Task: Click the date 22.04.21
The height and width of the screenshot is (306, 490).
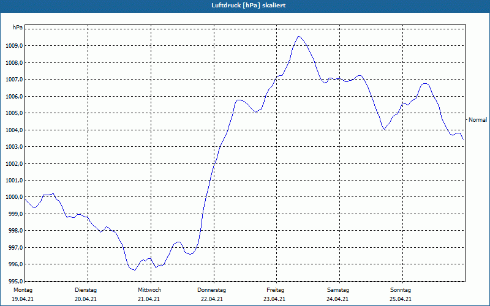Action: 212,299
